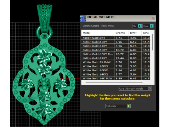
Task: Close the Metal Weights dialog
Action: [x=153, y=18]
